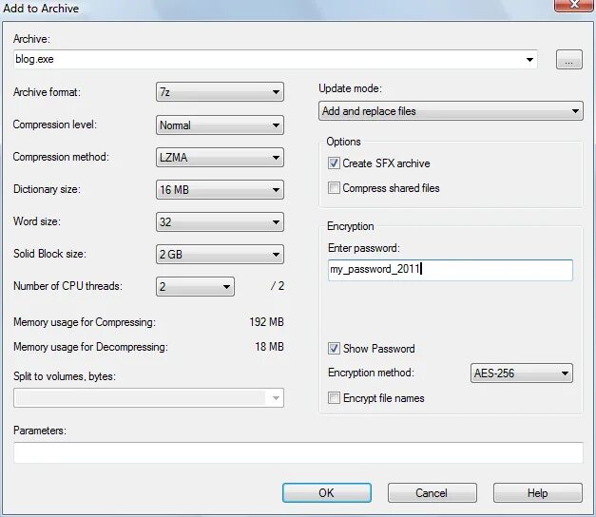
Task: Click into the Enter password field
Action: click(450, 270)
